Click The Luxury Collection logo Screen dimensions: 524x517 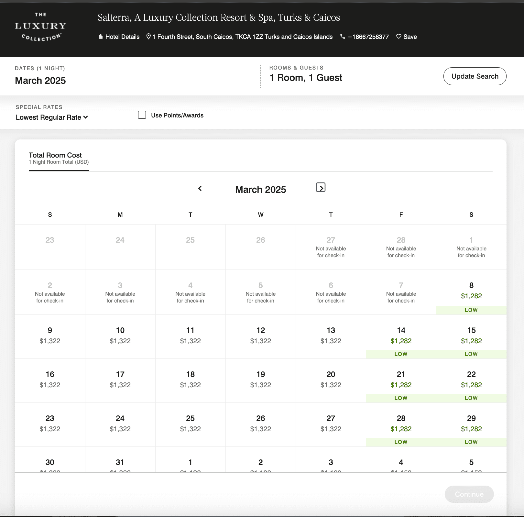(41, 27)
